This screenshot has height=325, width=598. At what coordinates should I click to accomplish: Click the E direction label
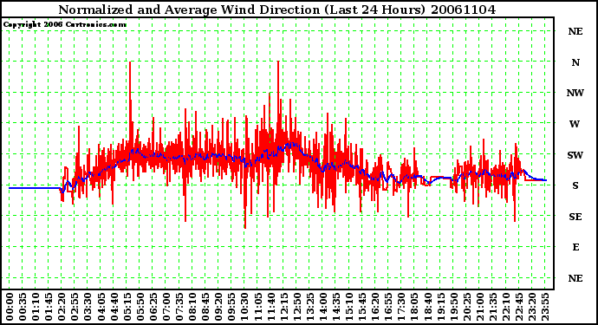[575, 247]
